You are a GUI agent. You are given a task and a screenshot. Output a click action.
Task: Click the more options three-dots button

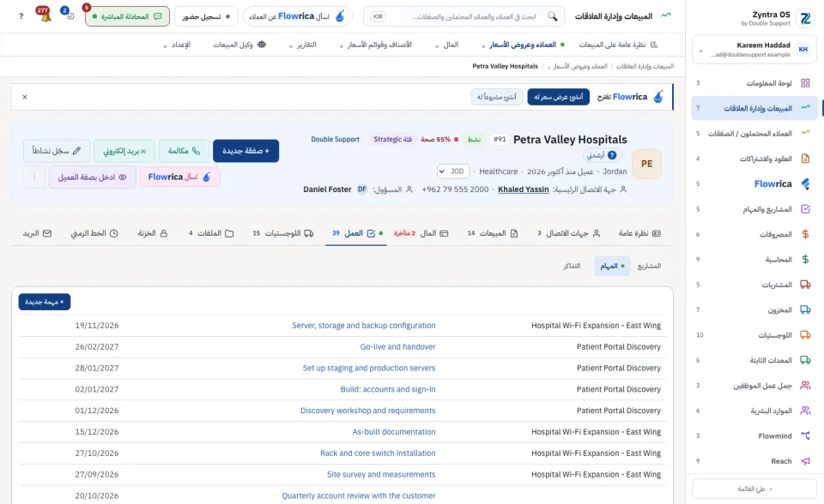[x=34, y=177]
